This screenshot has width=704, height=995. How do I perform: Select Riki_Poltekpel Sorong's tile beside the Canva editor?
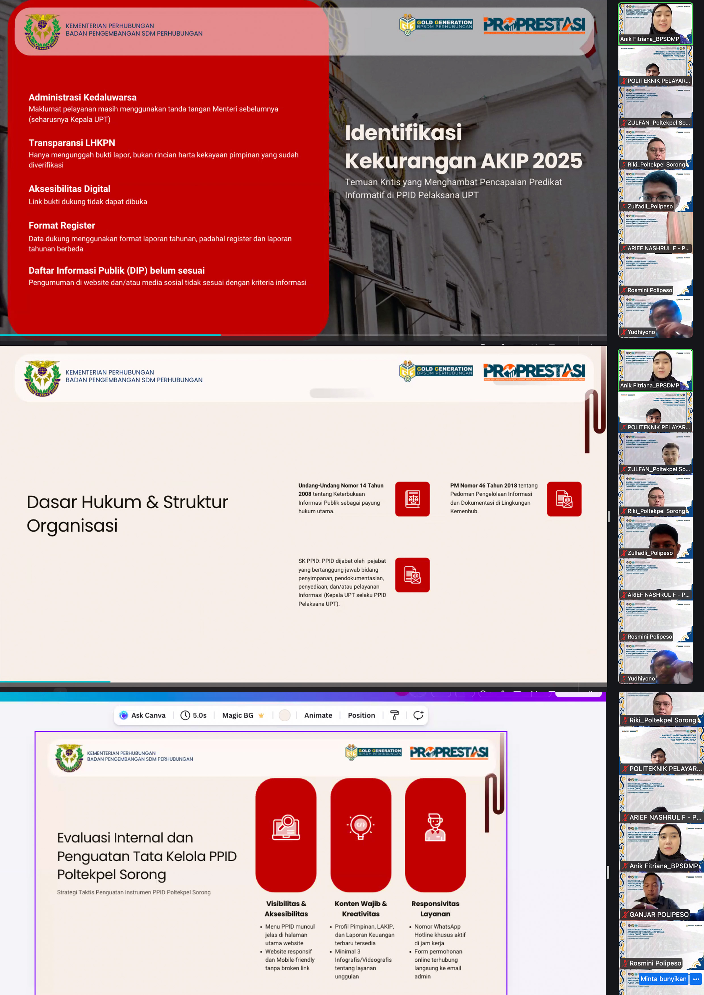(x=661, y=709)
